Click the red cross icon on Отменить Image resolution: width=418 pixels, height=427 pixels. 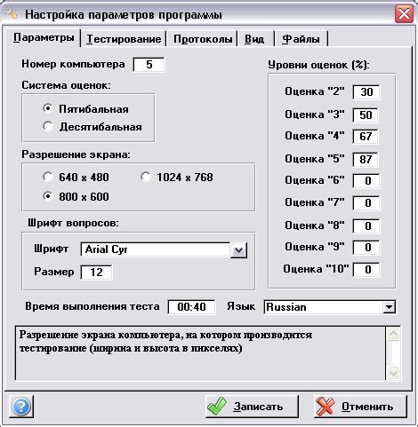(x=326, y=406)
